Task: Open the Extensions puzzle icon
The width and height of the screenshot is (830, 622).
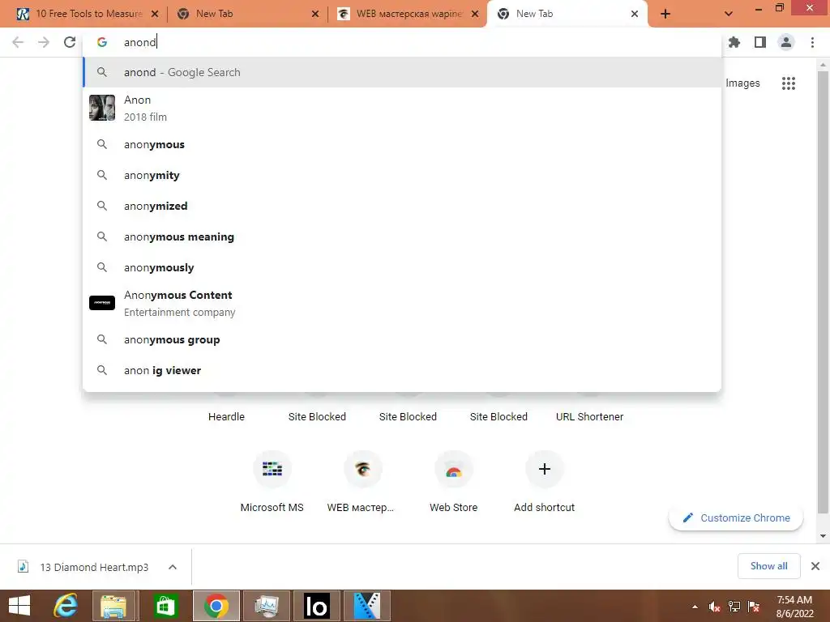Action: tap(734, 42)
